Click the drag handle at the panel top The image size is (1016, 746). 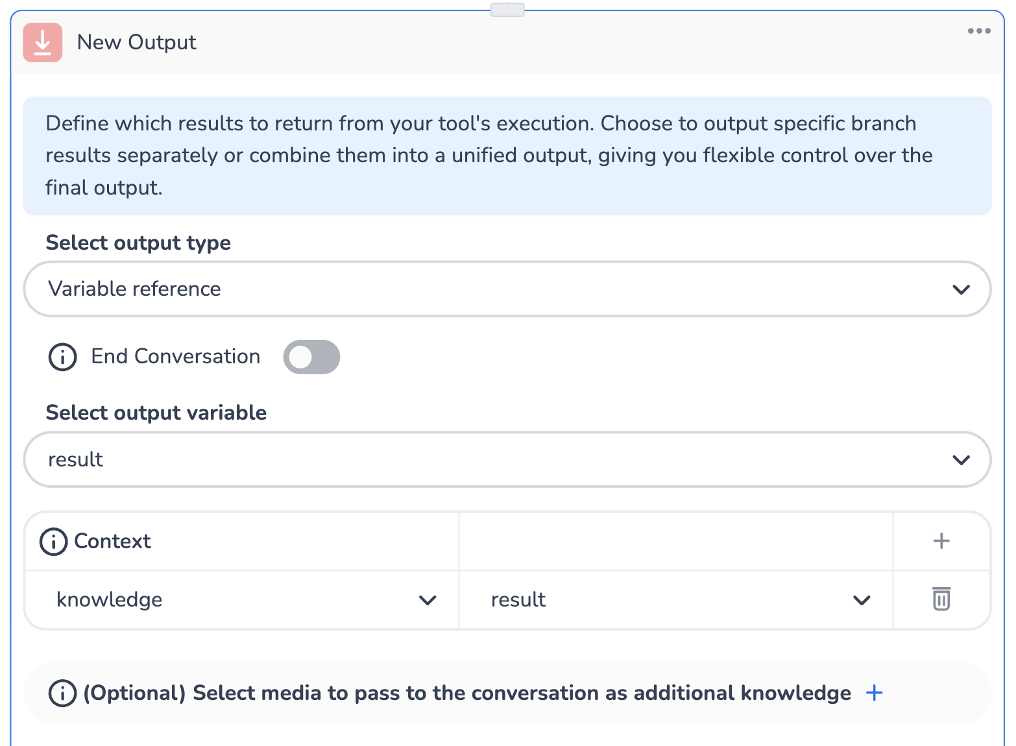coord(507,10)
